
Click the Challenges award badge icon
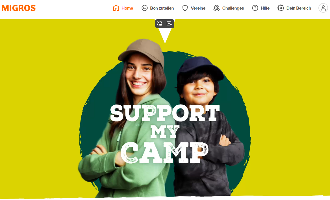point(216,8)
